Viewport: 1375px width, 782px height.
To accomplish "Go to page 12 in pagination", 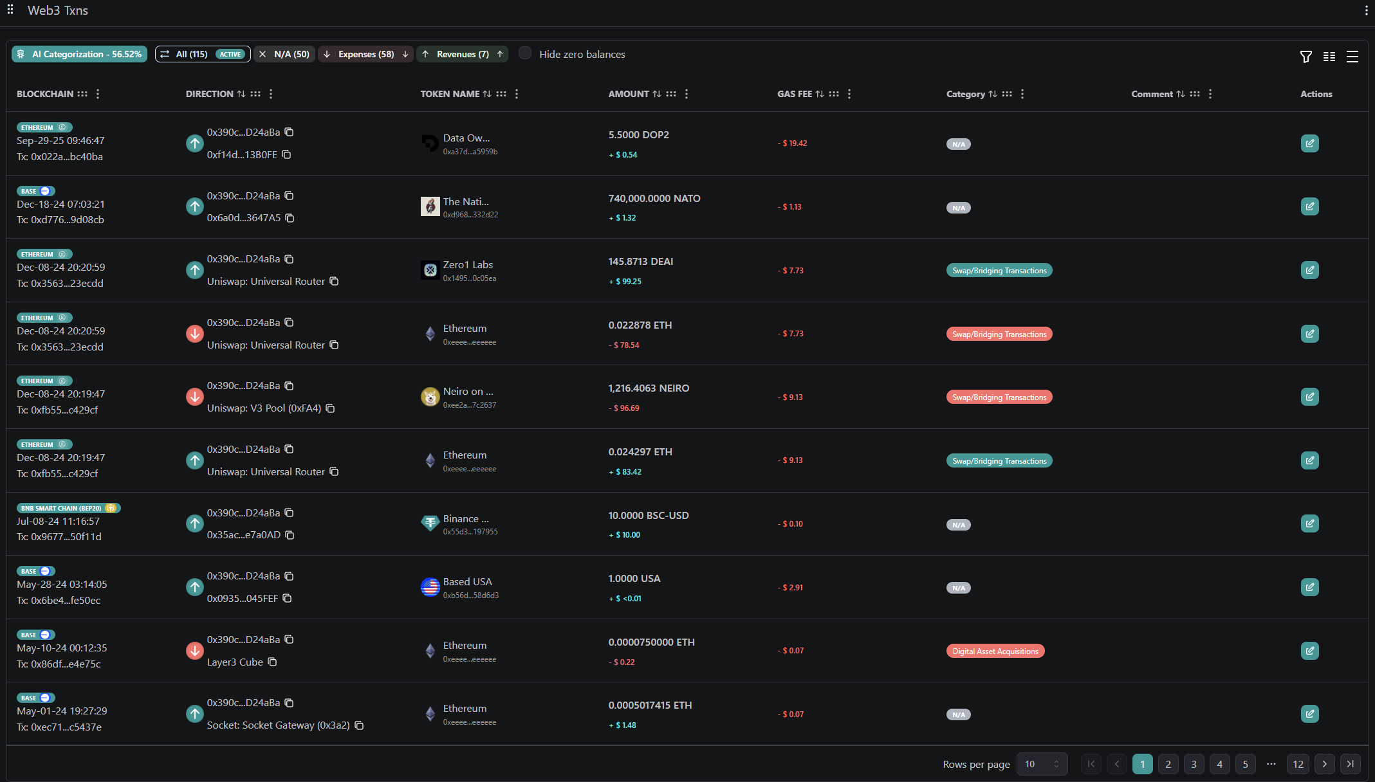I will [1298, 764].
